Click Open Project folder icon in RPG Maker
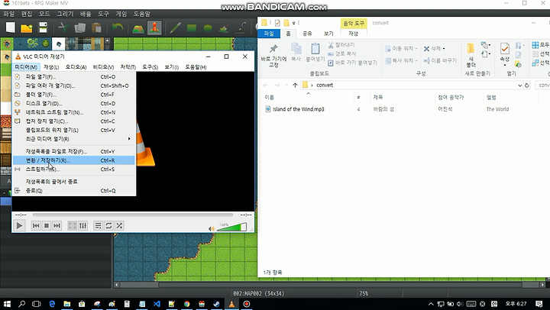 pyautogui.click(x=27, y=27)
